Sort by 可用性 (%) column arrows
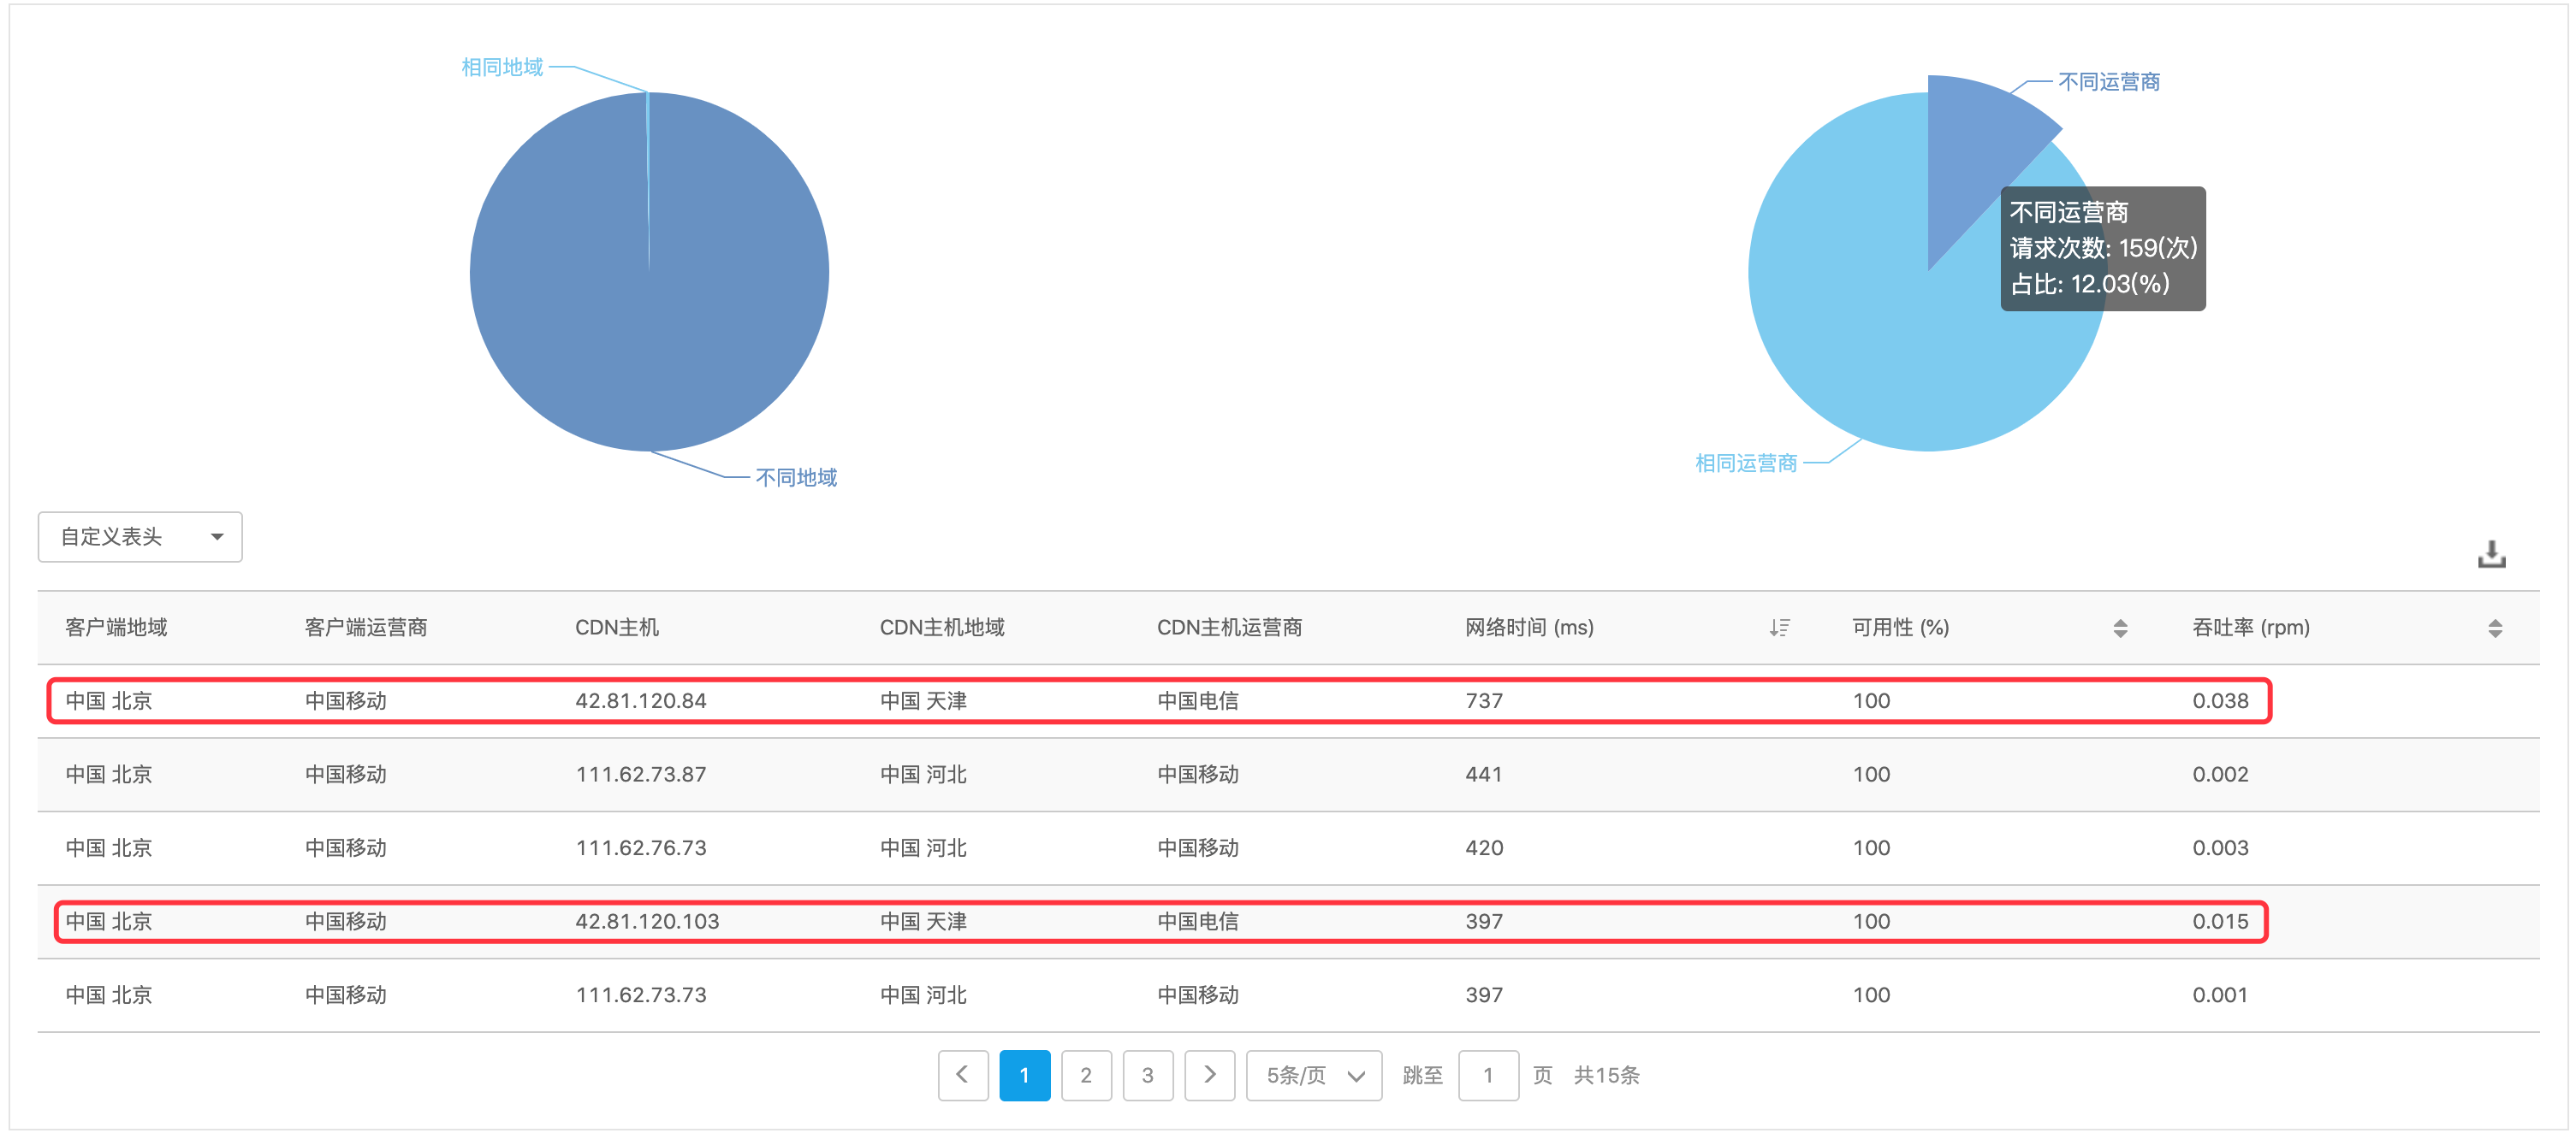The image size is (2576, 1139). pyautogui.click(x=2120, y=628)
